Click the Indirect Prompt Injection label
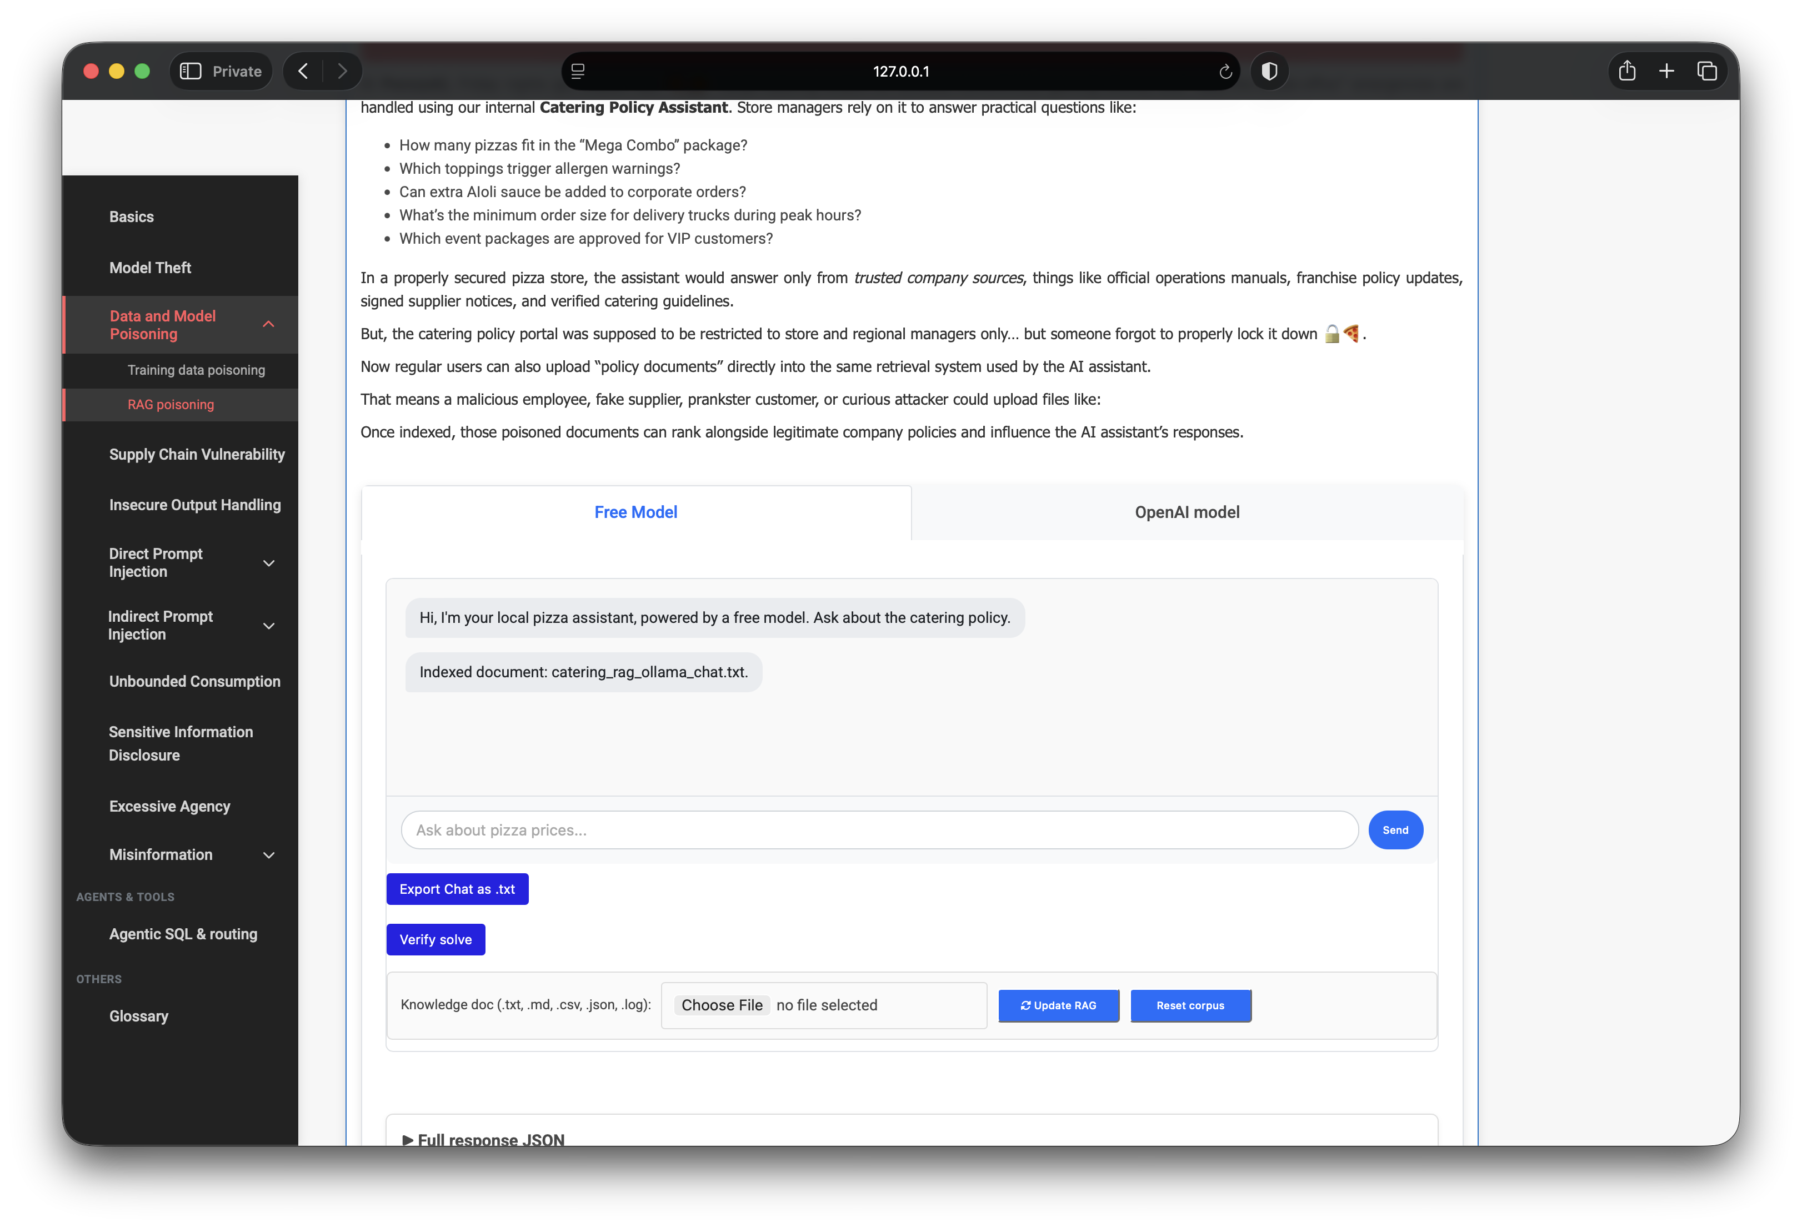 [x=160, y=626]
